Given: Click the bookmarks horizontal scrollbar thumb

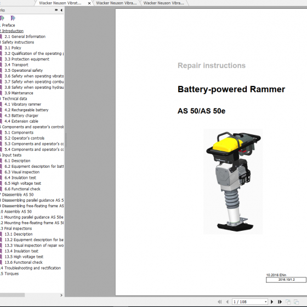Looking at the screenshot, I should (x=12, y=295).
